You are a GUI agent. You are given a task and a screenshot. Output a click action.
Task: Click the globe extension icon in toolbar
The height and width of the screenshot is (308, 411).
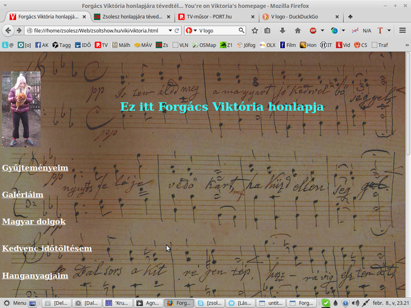334,31
